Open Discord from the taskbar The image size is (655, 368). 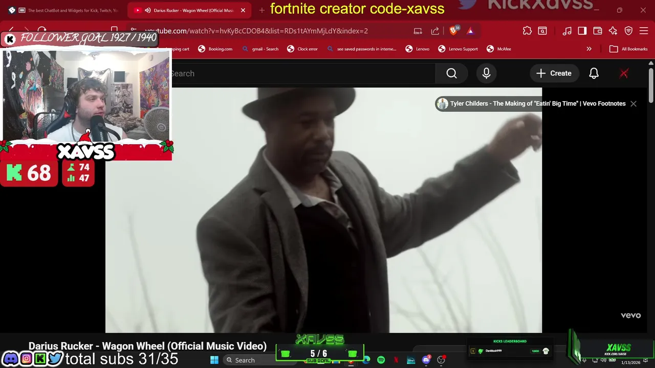(426, 360)
